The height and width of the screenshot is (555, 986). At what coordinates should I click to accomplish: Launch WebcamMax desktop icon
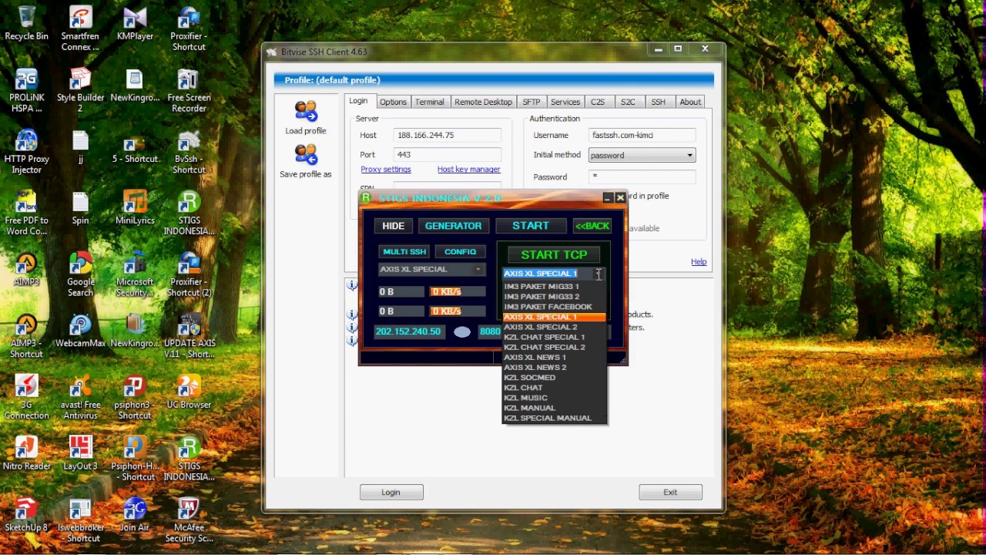click(x=80, y=331)
